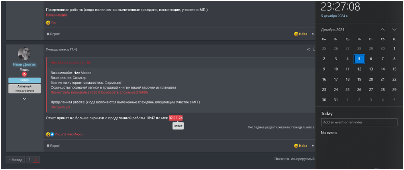This screenshot has height=170, width=404.
Task: Go to the next month in the calendar
Action: tap(394, 30)
